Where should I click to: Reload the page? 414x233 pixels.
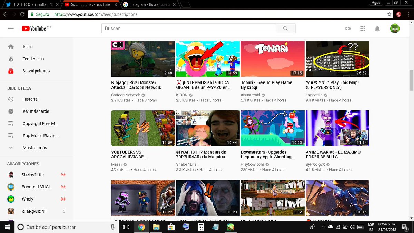coord(22,14)
